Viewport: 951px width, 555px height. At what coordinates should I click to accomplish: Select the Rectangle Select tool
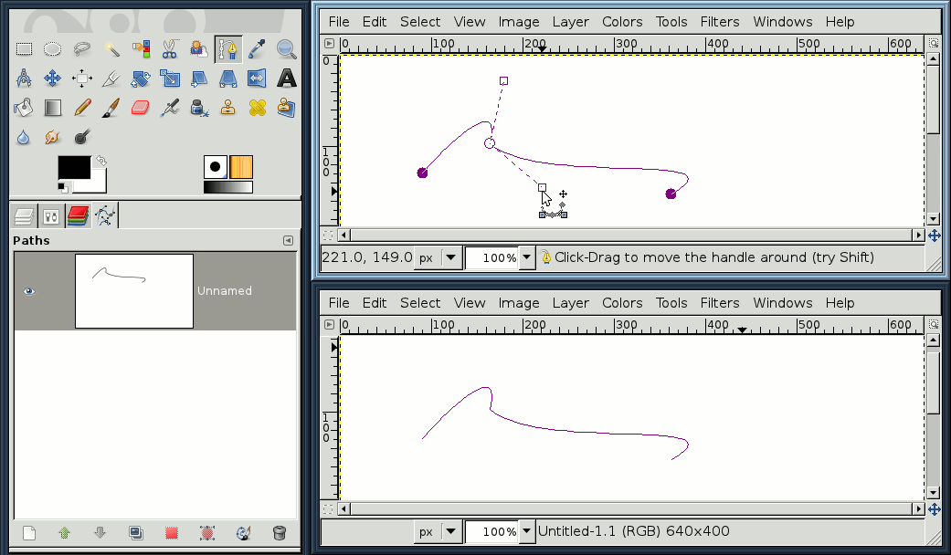24,49
